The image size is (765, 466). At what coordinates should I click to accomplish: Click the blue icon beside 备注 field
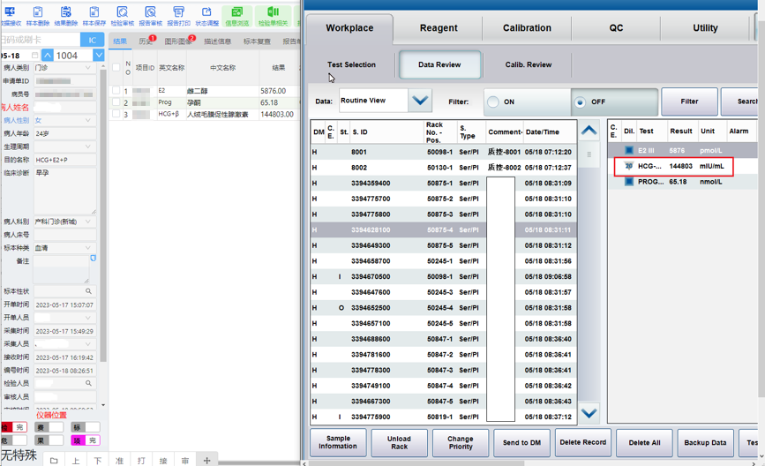94,258
